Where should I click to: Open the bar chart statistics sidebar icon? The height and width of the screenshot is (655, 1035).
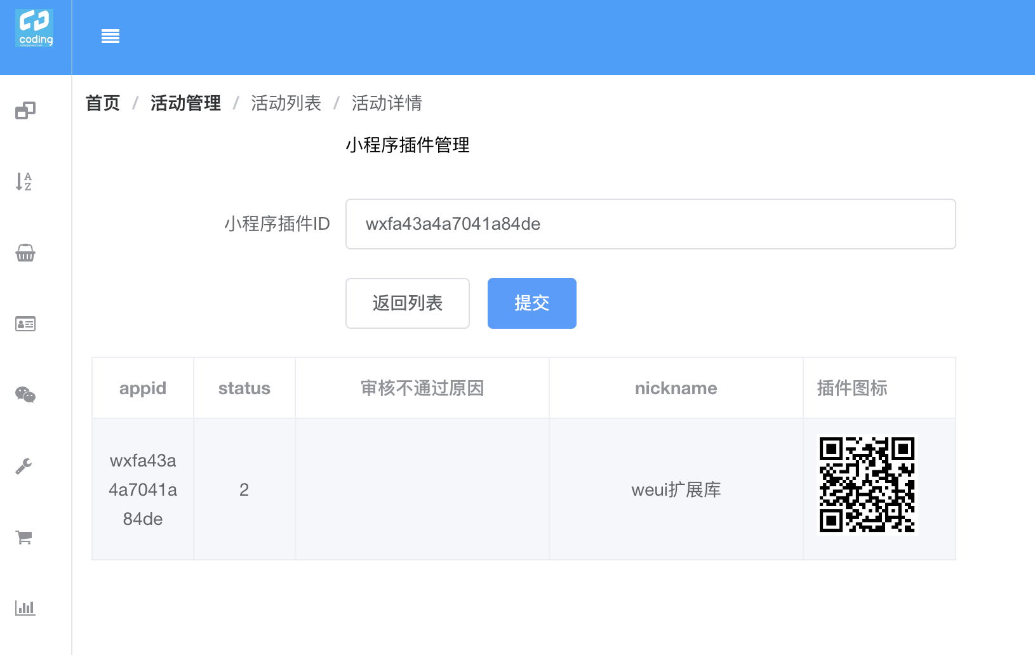(x=25, y=607)
